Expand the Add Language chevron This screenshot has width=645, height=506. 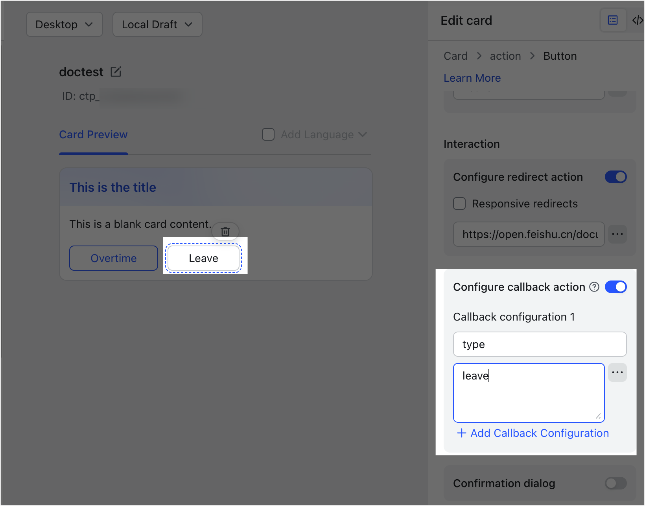point(363,134)
